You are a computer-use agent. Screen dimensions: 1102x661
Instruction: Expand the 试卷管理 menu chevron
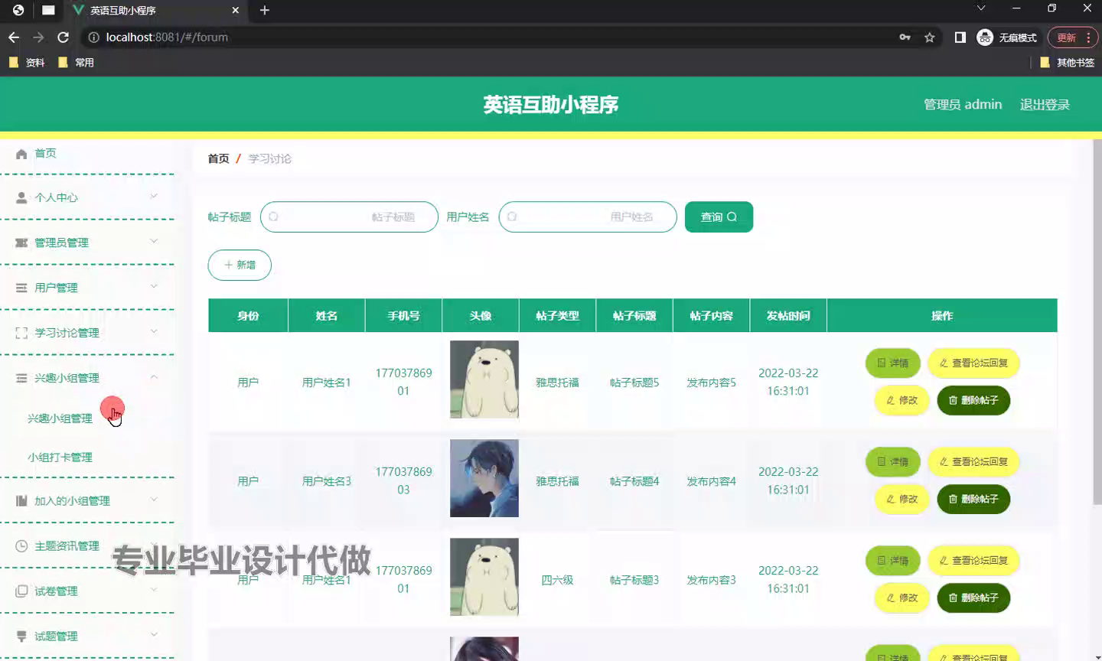pyautogui.click(x=154, y=590)
